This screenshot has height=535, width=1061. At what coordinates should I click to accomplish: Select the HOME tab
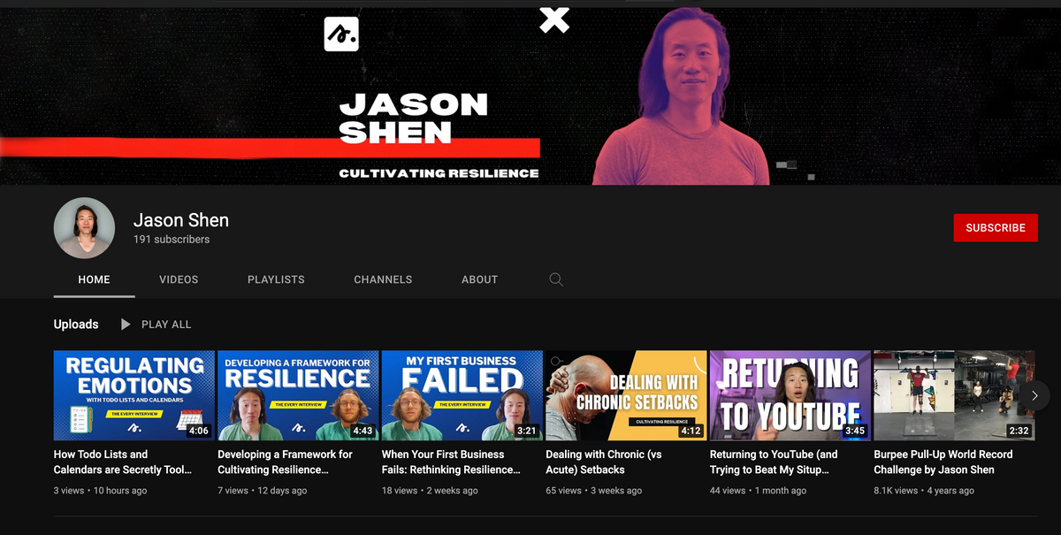94,279
